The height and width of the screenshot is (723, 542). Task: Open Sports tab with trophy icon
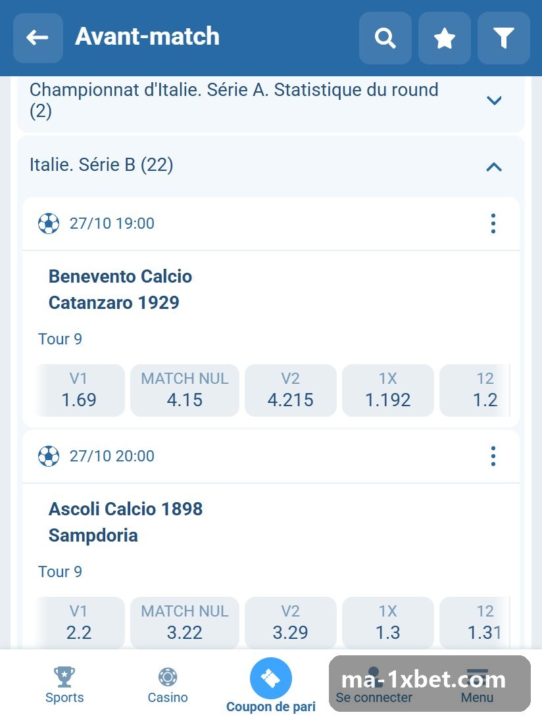click(x=64, y=685)
